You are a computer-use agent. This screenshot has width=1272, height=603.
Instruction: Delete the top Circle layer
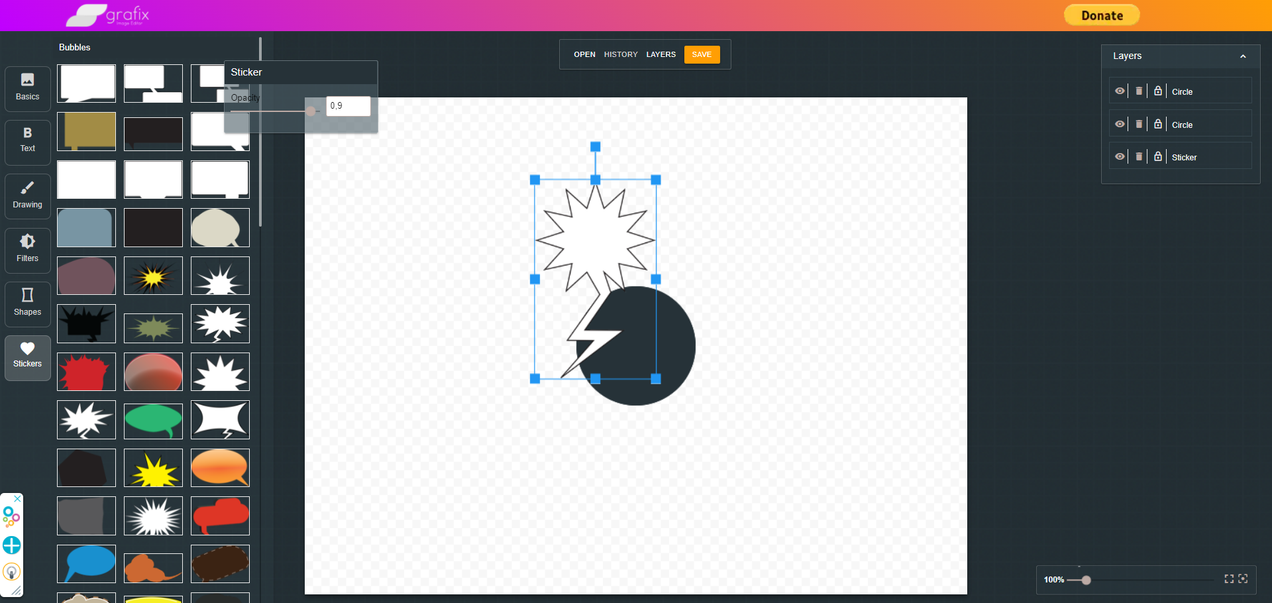coord(1139,91)
